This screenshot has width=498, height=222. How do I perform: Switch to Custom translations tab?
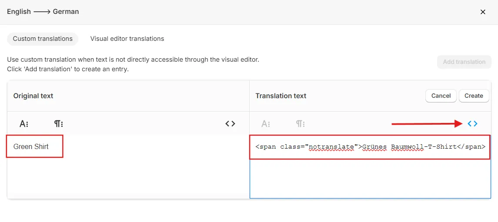pos(43,39)
